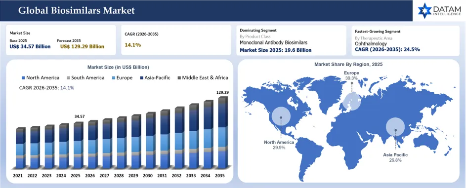Click the 'US$ 34.57 Billion' base value
Image resolution: width=466 pixels, height=188 pixels.
pyautogui.click(x=30, y=46)
